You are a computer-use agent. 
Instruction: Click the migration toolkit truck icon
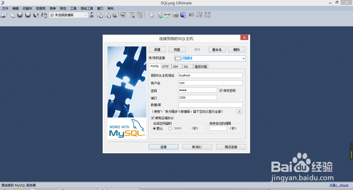pos(175,15)
